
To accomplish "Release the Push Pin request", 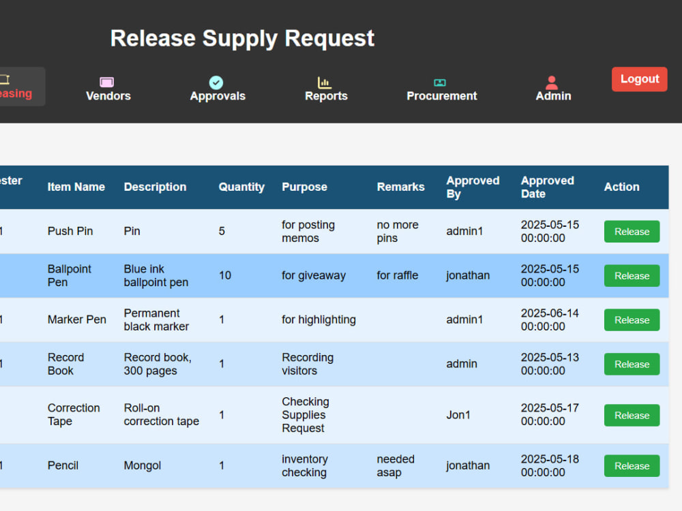I will tap(632, 232).
